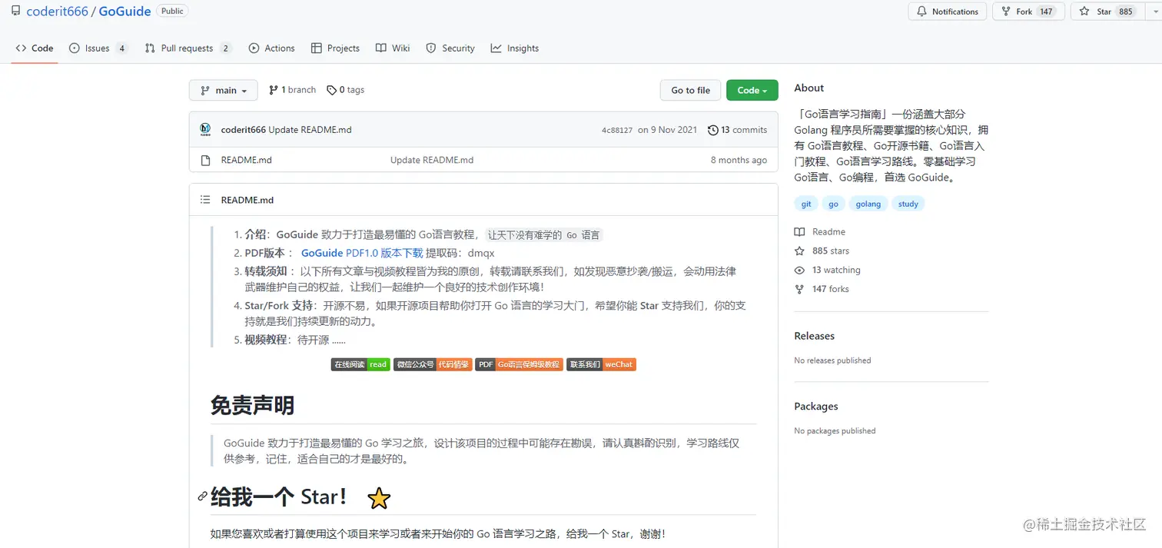The image size is (1162, 548).
Task: Click the README.md header title
Action: (247, 200)
